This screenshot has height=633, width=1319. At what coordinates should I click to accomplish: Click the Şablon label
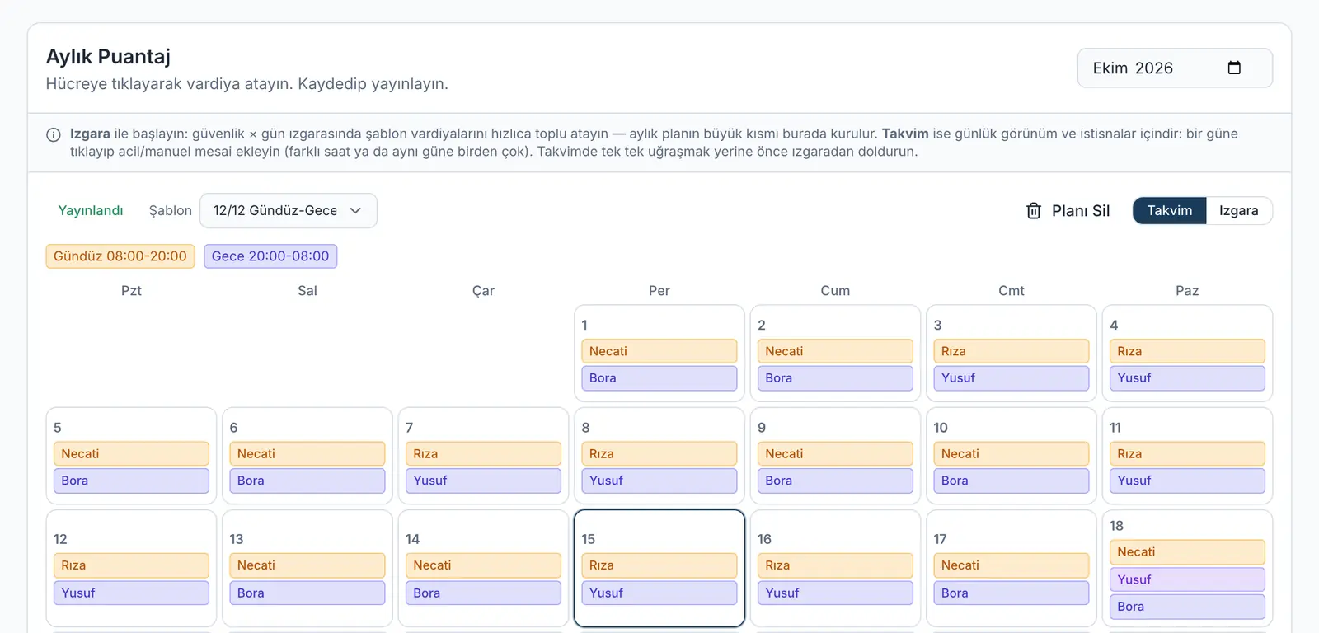point(170,210)
